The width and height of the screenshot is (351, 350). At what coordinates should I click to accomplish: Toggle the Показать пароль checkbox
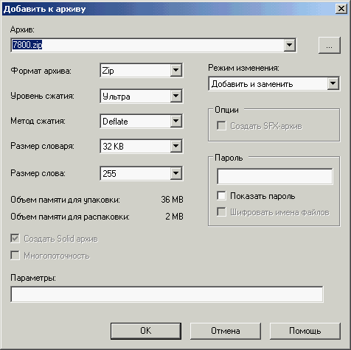tap(221, 196)
